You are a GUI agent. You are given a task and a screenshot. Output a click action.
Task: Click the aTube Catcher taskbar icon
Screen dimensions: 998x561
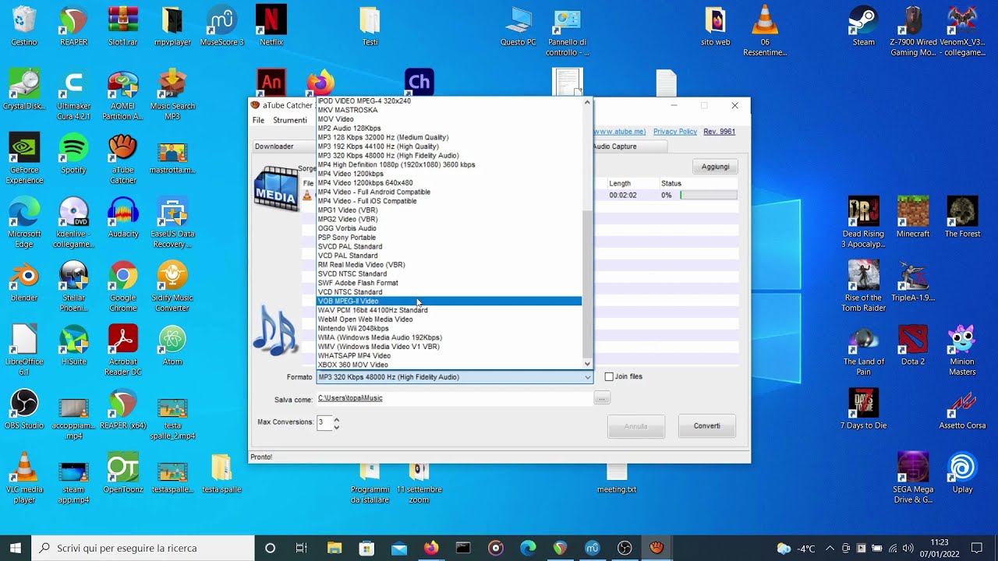coord(656,548)
